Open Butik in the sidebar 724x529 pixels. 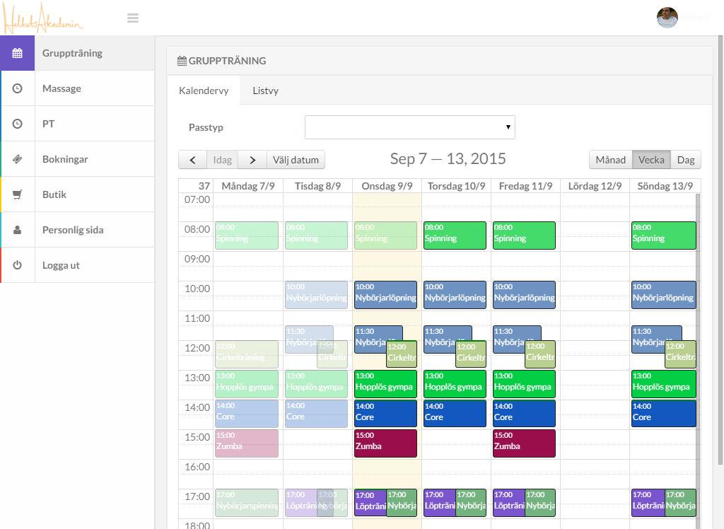pos(78,194)
